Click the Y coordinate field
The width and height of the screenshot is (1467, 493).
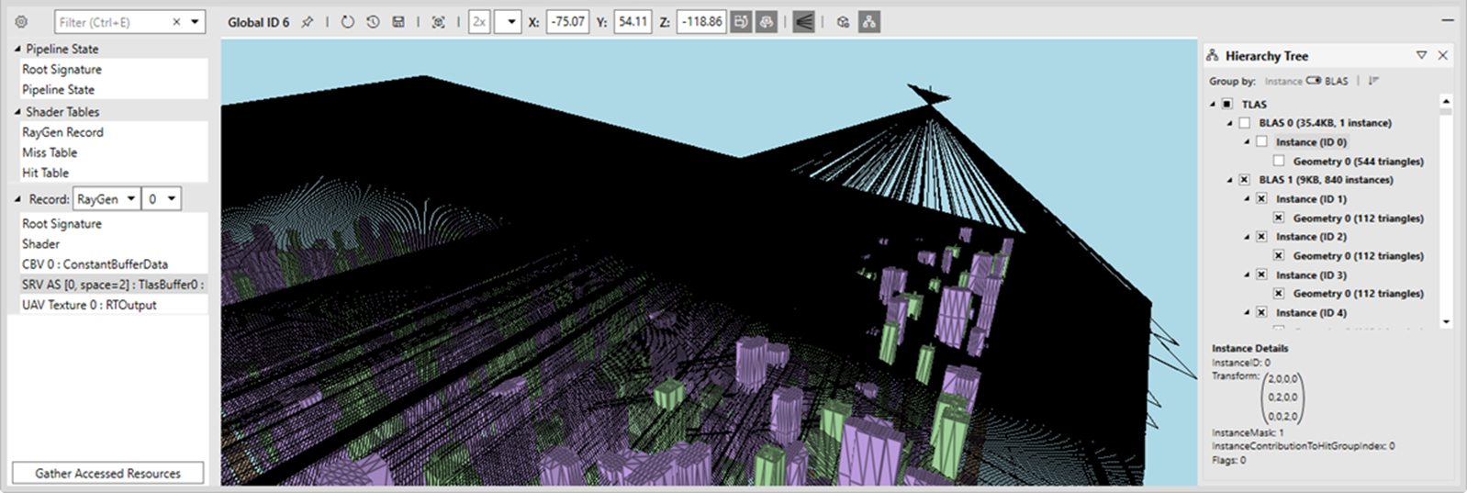[x=633, y=22]
